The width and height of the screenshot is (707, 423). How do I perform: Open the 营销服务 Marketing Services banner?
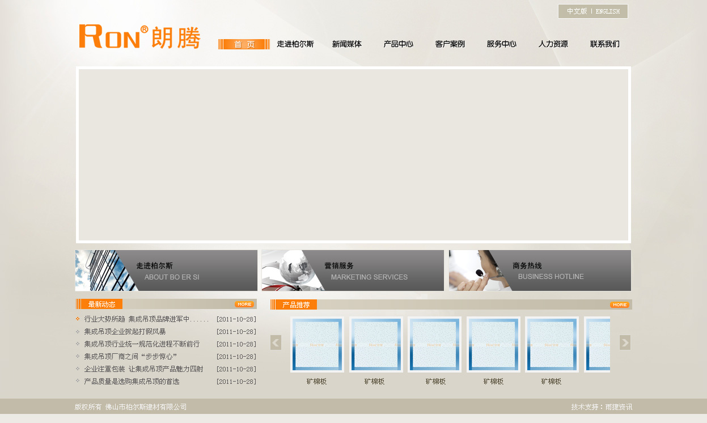tap(353, 270)
